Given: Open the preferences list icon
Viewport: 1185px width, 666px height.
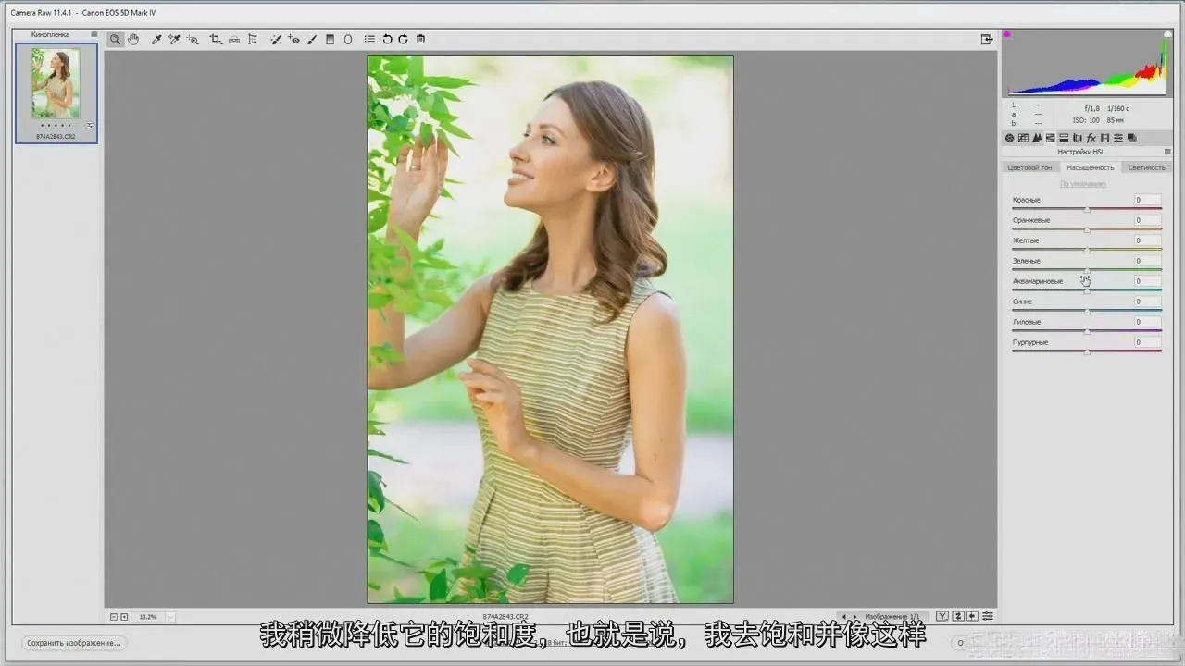Looking at the screenshot, I should (x=369, y=40).
